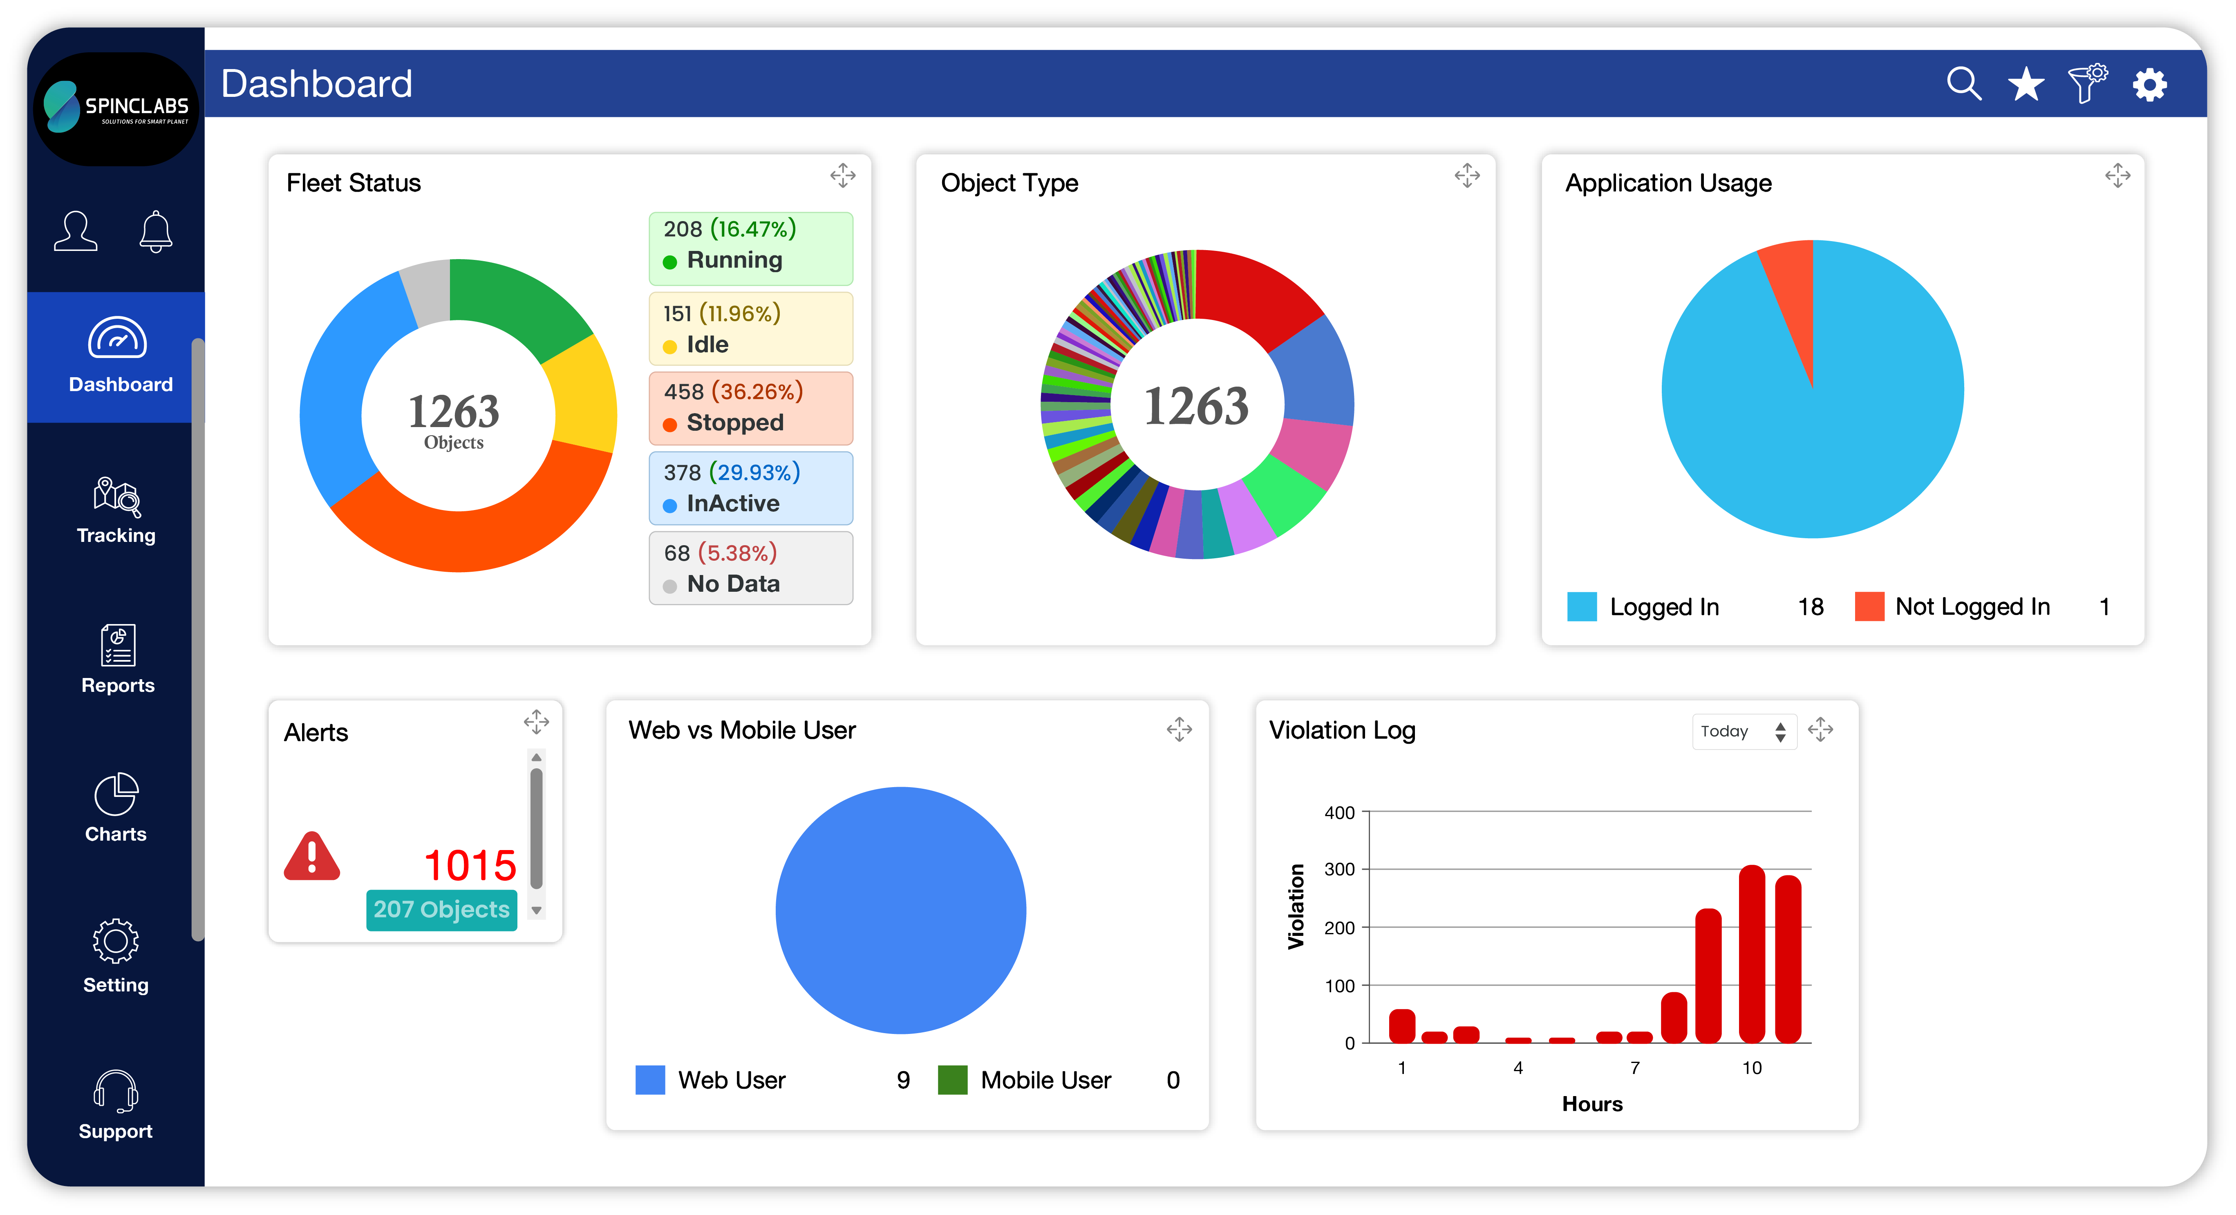Open user profile icon in sidebar
The height and width of the screenshot is (1215, 2236).
tap(76, 231)
